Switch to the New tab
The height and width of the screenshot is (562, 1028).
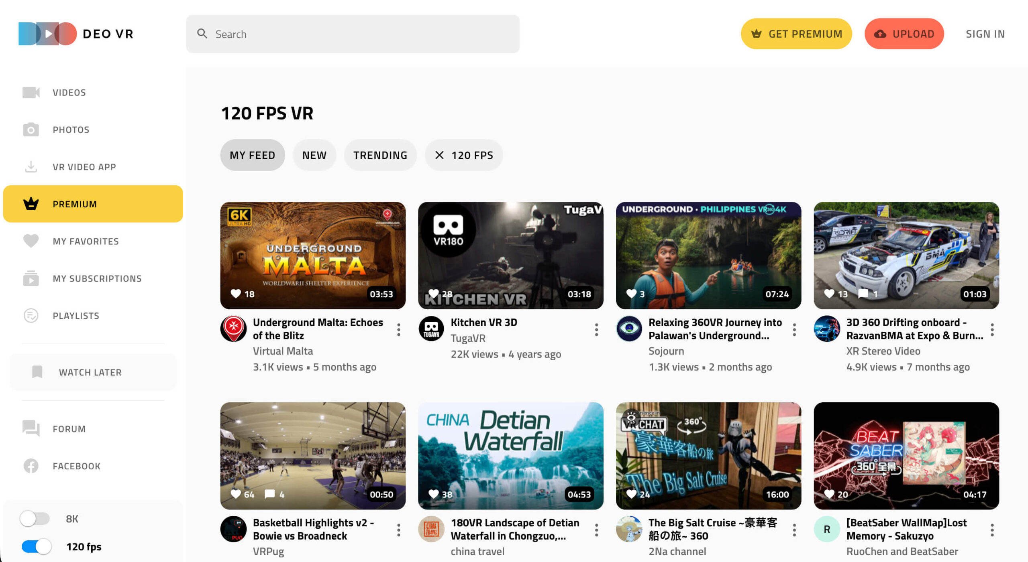click(x=314, y=155)
